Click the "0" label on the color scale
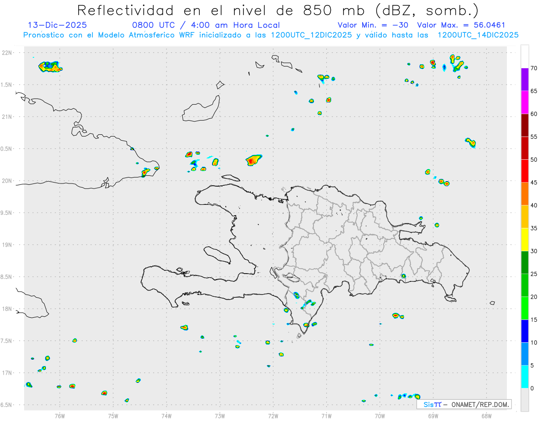Viewport: 546px width, 422px height. pyautogui.click(x=532, y=388)
